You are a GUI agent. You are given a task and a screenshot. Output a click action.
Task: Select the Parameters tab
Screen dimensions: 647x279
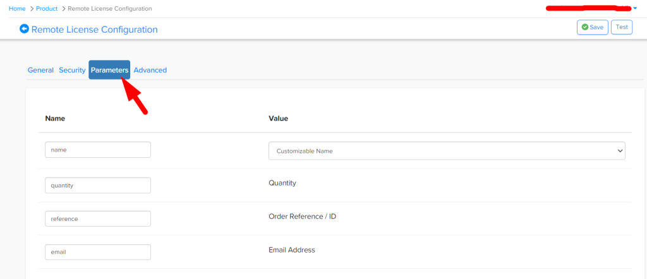click(x=109, y=70)
